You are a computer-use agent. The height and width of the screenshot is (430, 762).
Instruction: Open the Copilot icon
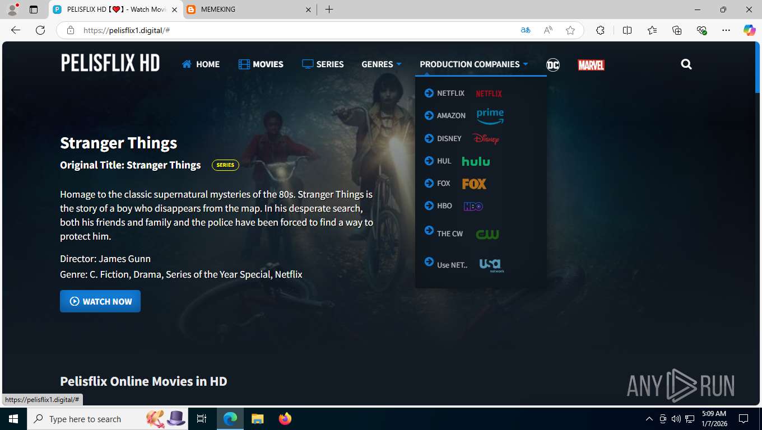click(750, 30)
